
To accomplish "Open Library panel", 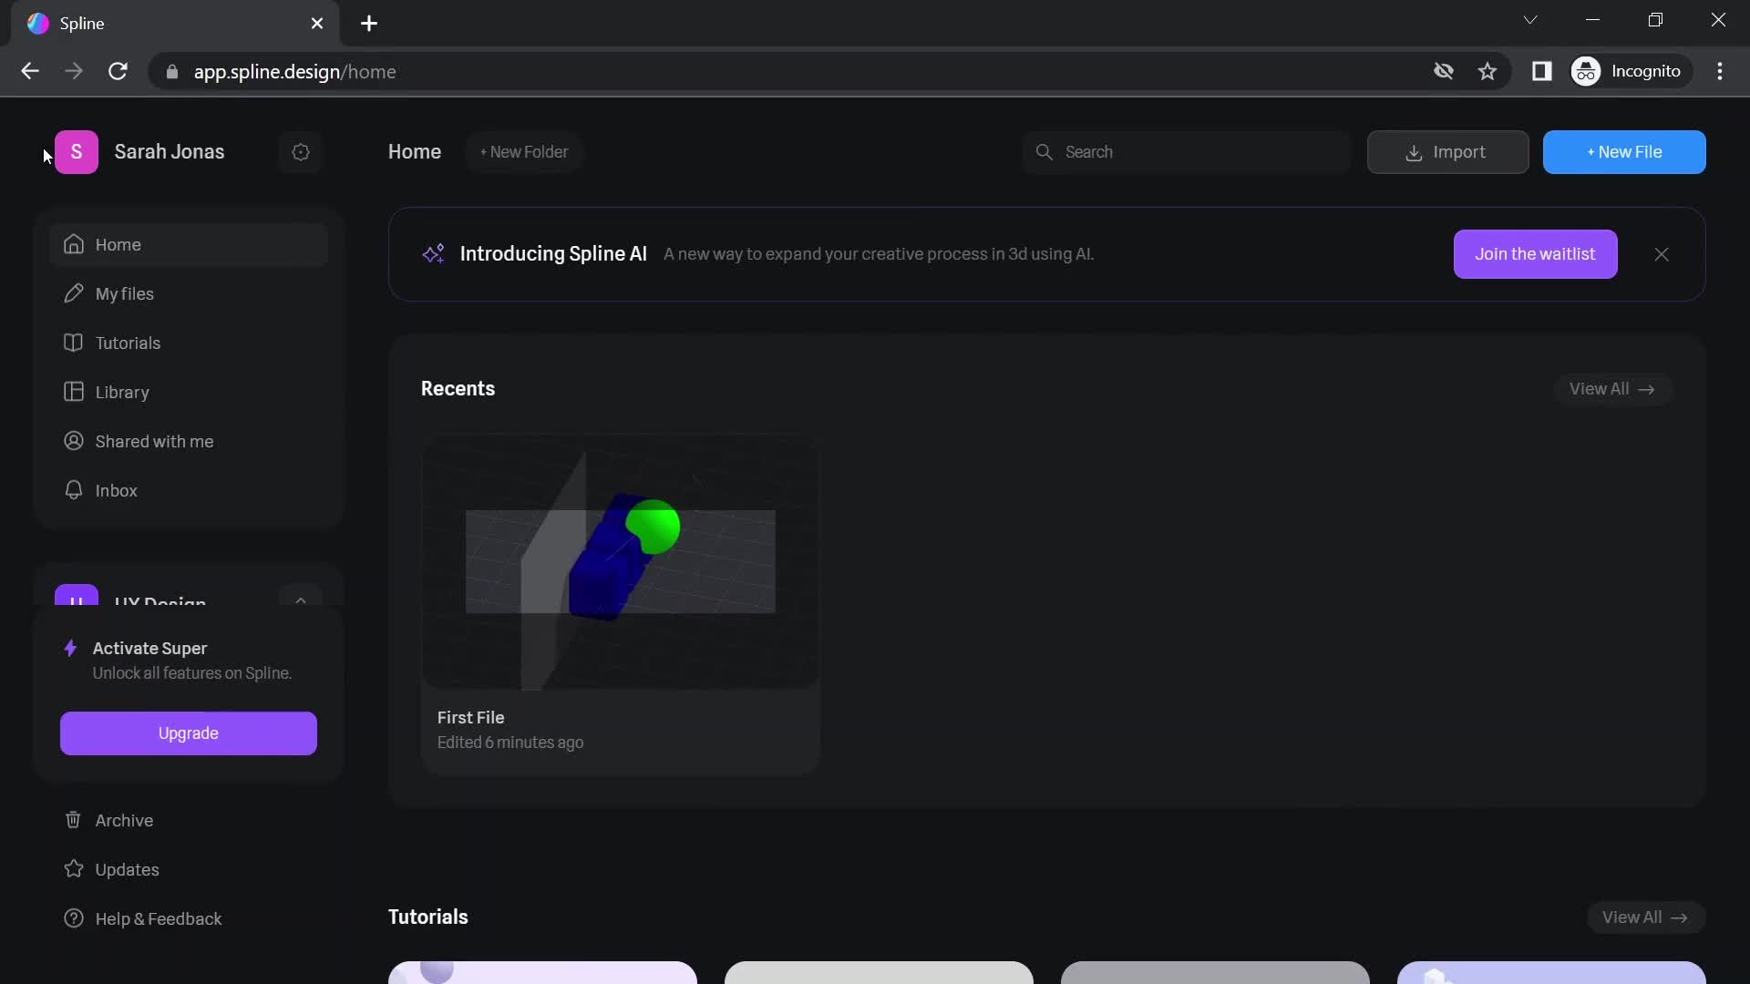I will click(121, 392).
